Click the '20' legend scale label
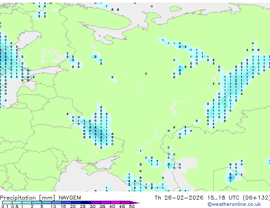The width and height of the screenshot is (270, 208). pos(73,206)
